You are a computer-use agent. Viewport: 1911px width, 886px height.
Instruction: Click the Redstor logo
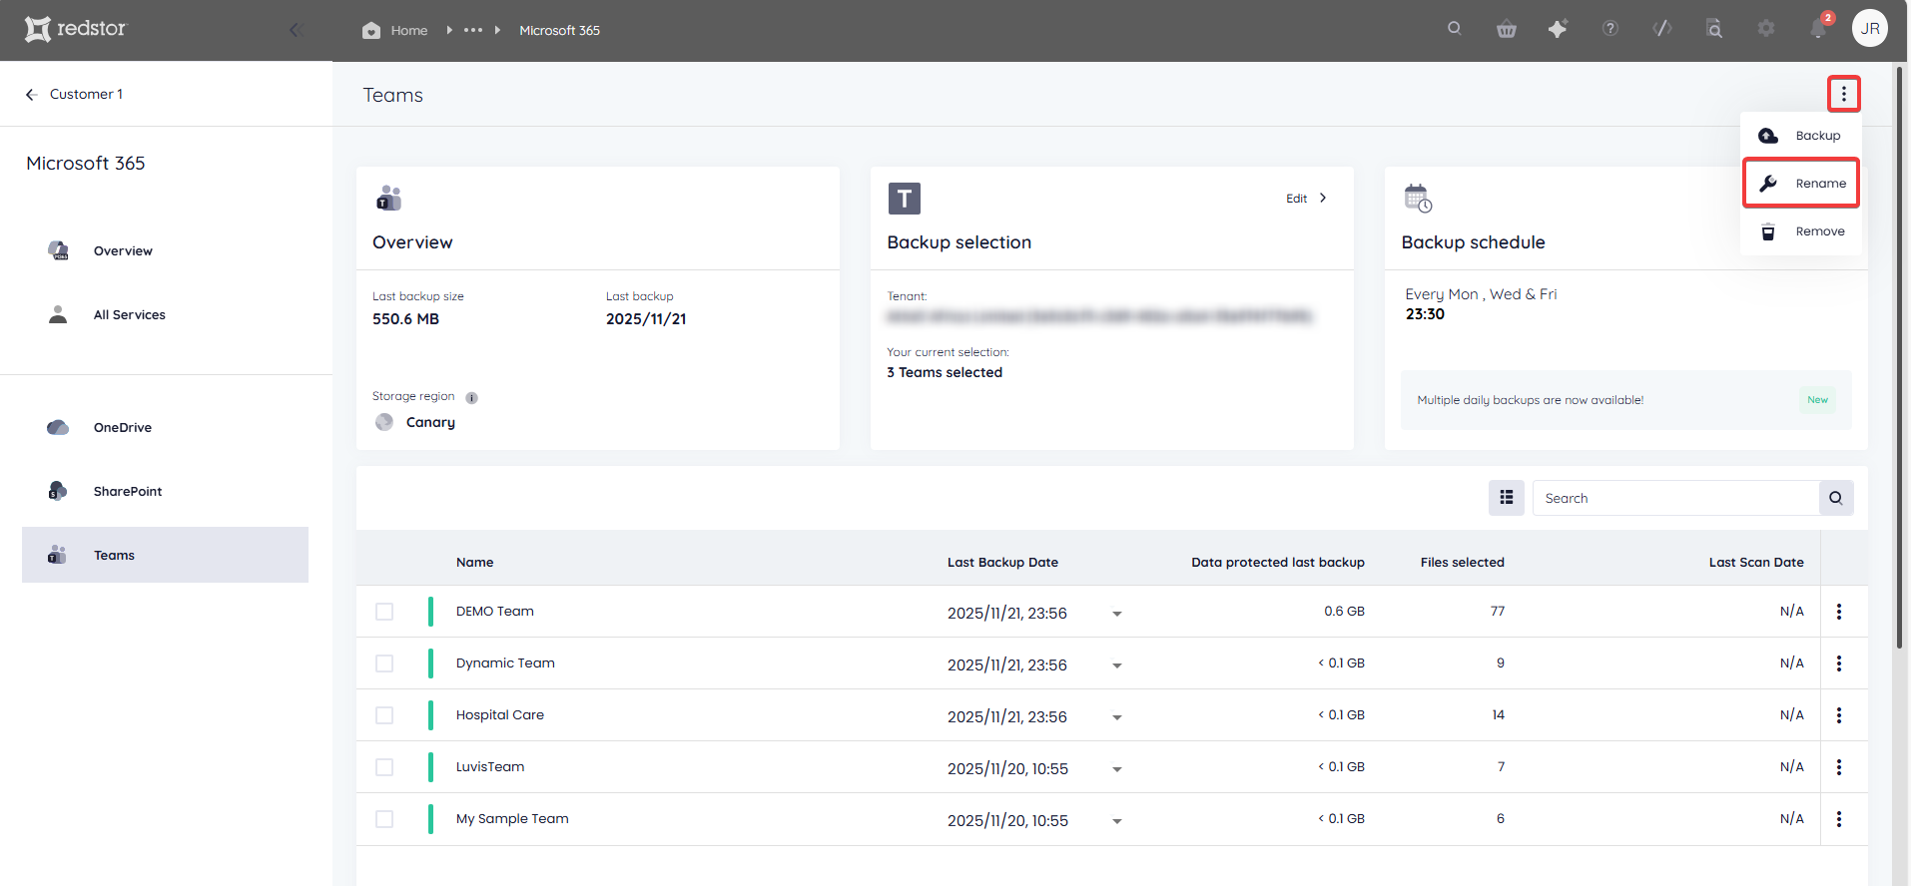tap(76, 29)
